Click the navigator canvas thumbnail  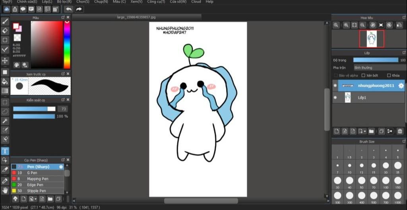372,39
